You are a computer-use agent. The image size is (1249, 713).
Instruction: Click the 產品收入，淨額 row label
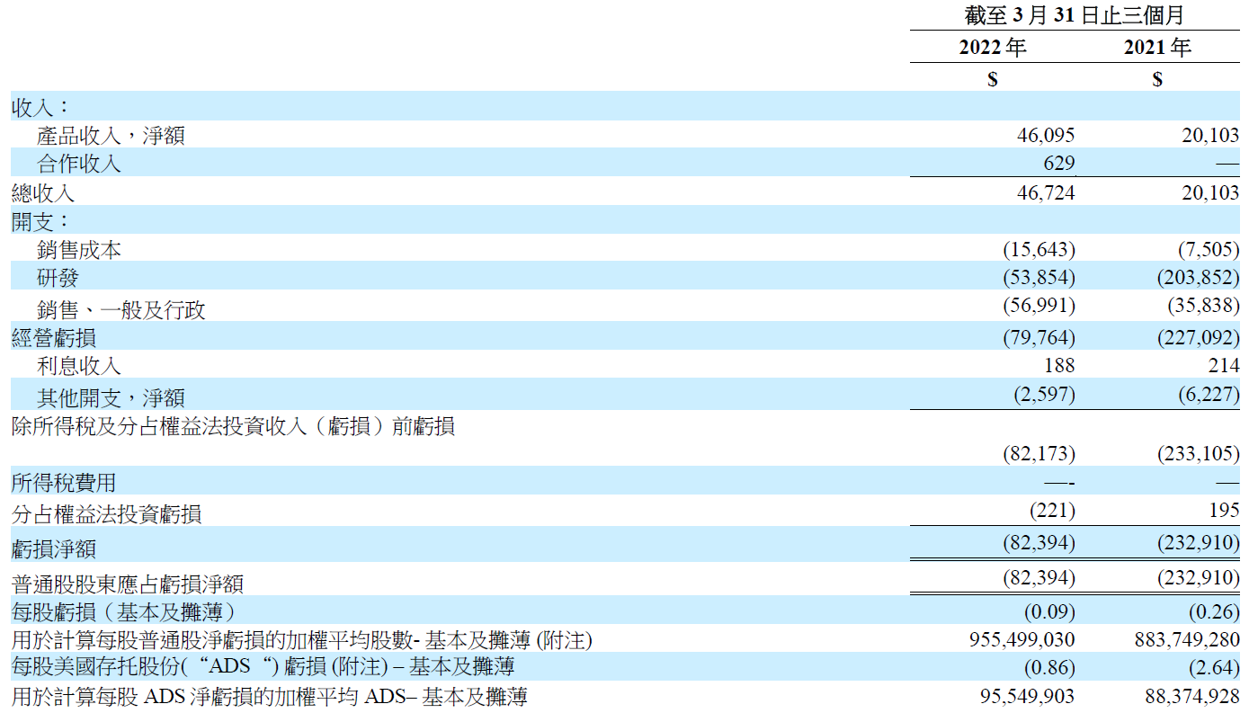112,136
